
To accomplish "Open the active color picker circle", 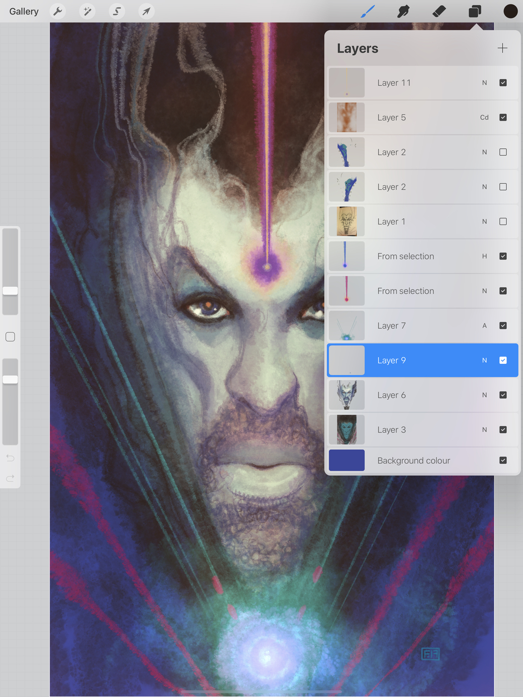I will (x=511, y=11).
